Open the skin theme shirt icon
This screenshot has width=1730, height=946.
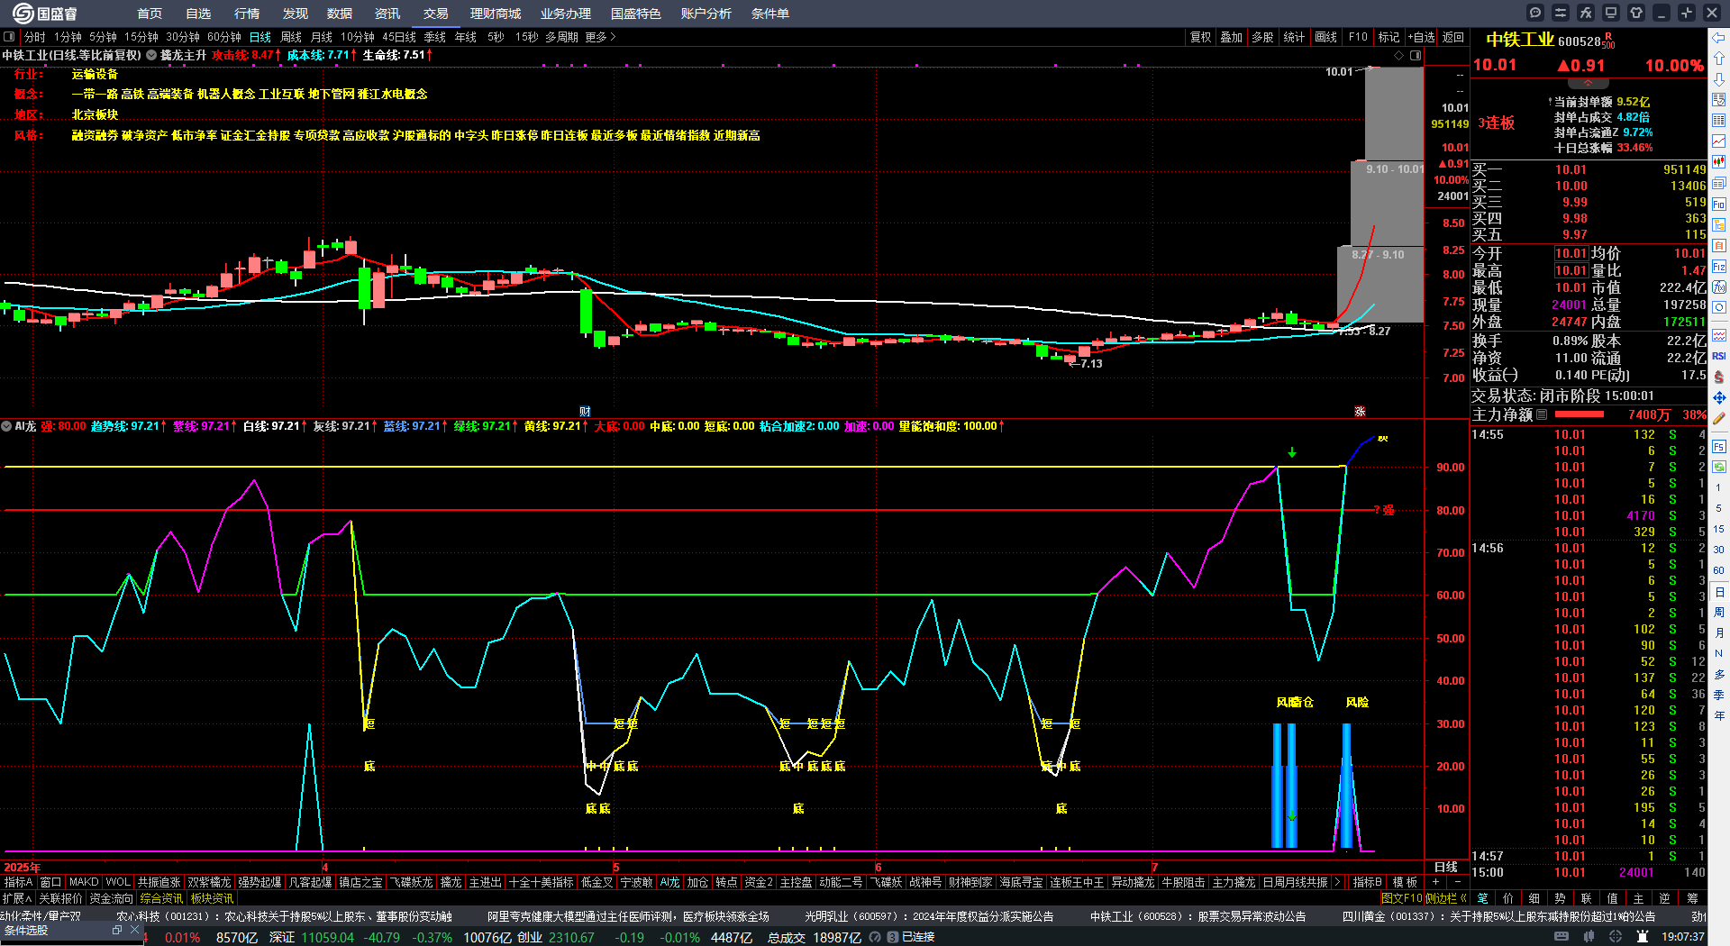click(x=1636, y=13)
